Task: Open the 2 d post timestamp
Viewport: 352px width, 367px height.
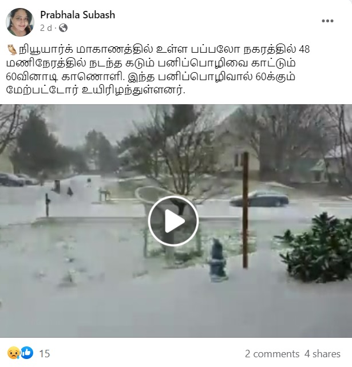Action: (46, 28)
